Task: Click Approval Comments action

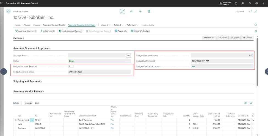Action: click(x=26, y=31)
